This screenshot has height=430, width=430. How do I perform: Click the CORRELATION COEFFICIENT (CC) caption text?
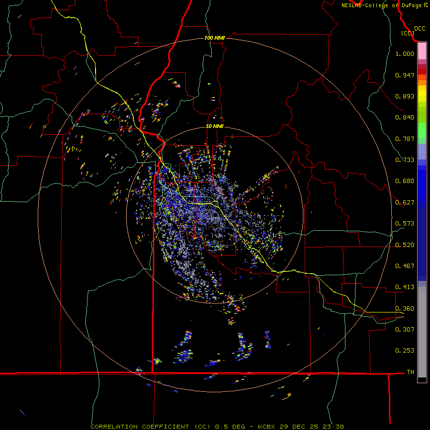pyautogui.click(x=150, y=427)
